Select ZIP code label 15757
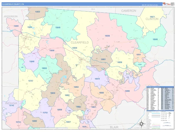Image resolution: width=176 pixels, height=132 pixels. (31, 81)
